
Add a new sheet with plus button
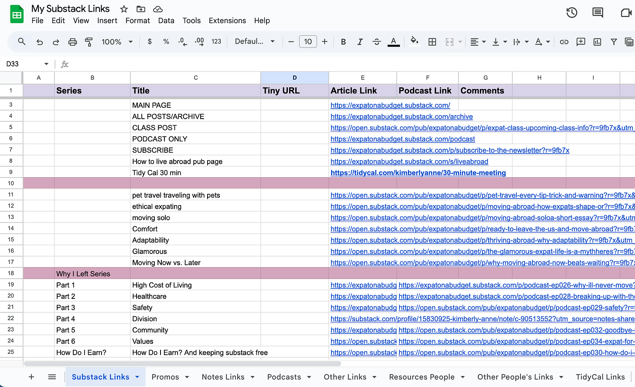pos(31,377)
